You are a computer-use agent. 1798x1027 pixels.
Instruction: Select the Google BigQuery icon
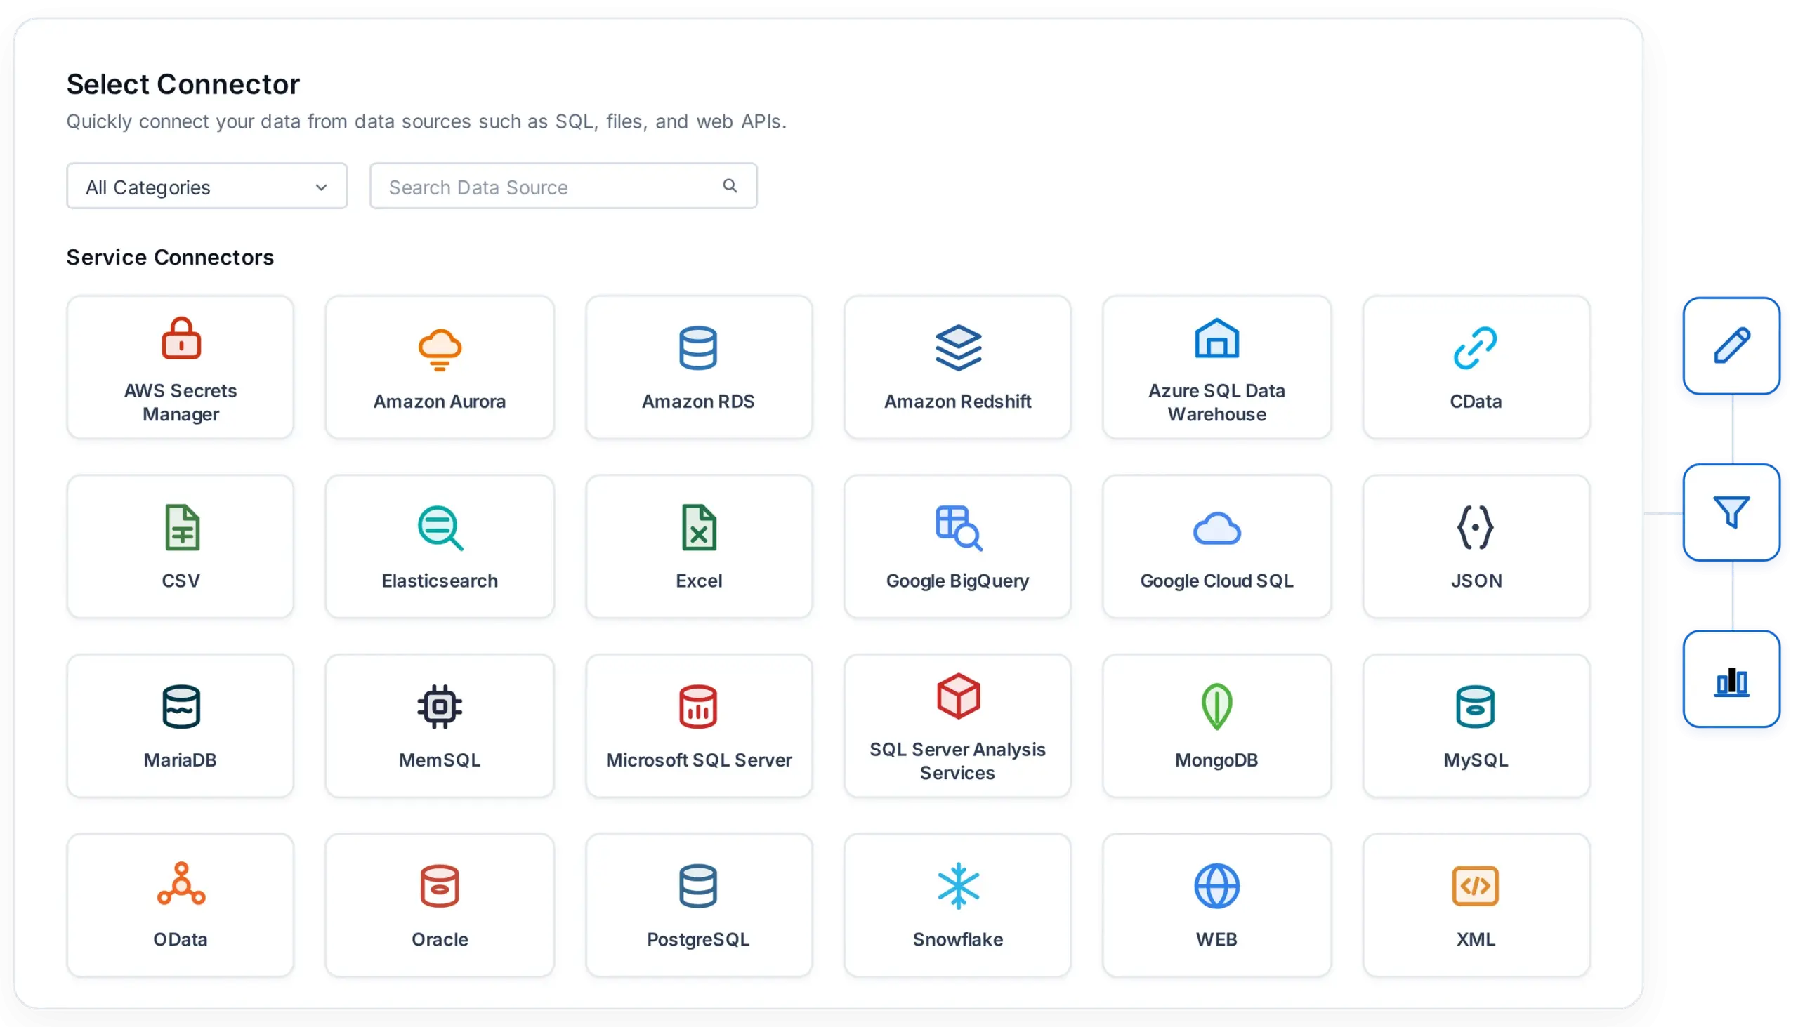point(959,529)
